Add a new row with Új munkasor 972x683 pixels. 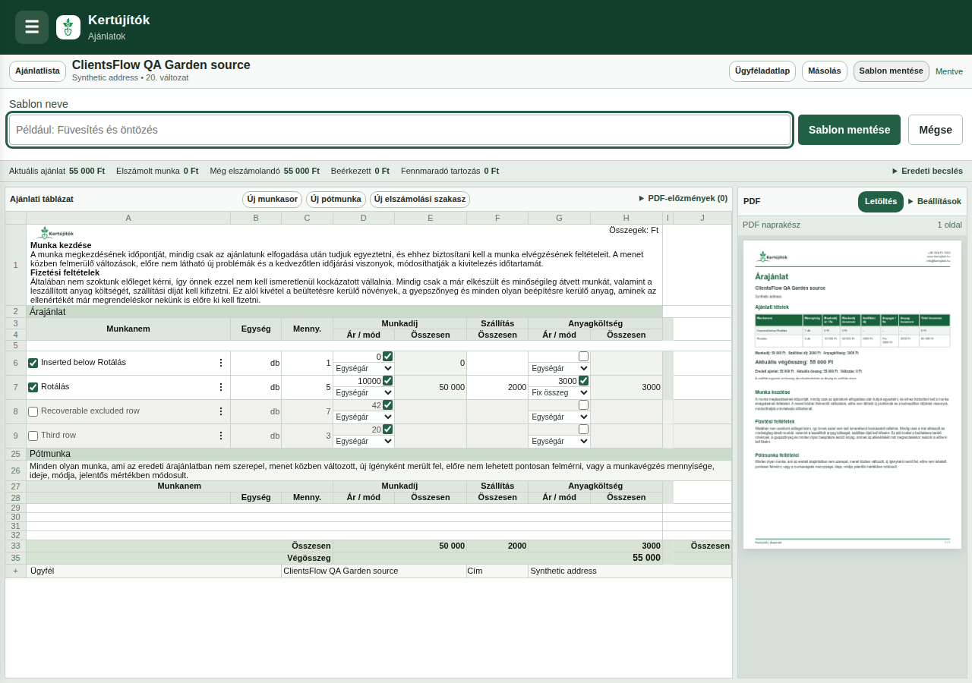[272, 200]
